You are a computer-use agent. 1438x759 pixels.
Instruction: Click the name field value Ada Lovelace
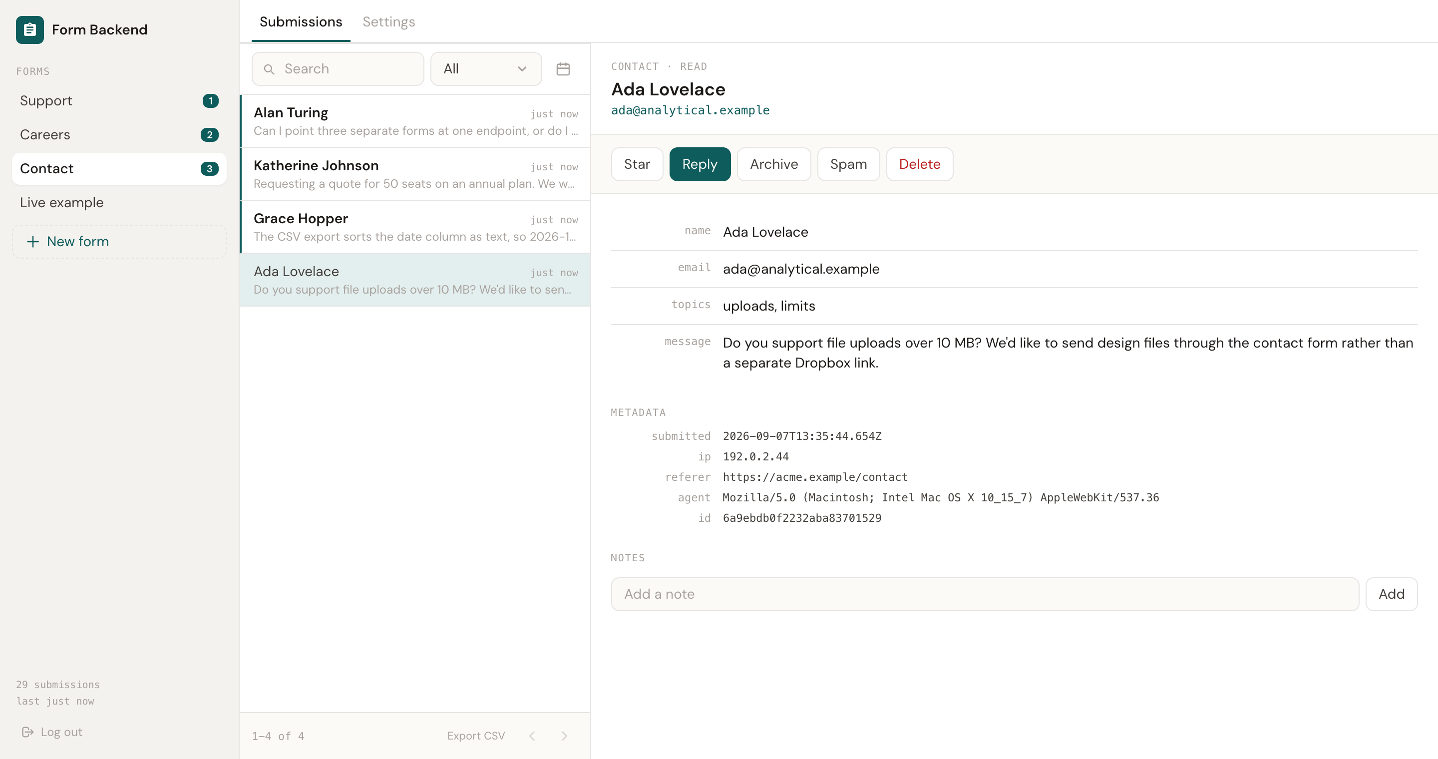click(765, 232)
